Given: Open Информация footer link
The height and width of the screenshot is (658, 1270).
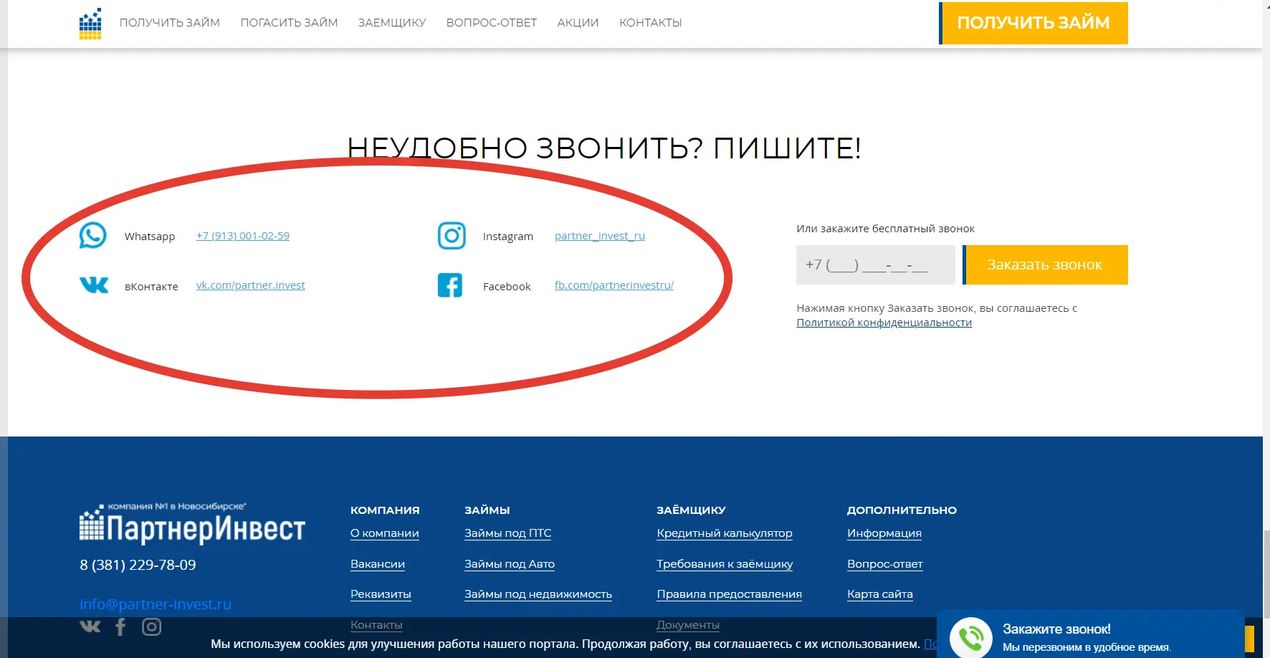Looking at the screenshot, I should tap(884, 533).
